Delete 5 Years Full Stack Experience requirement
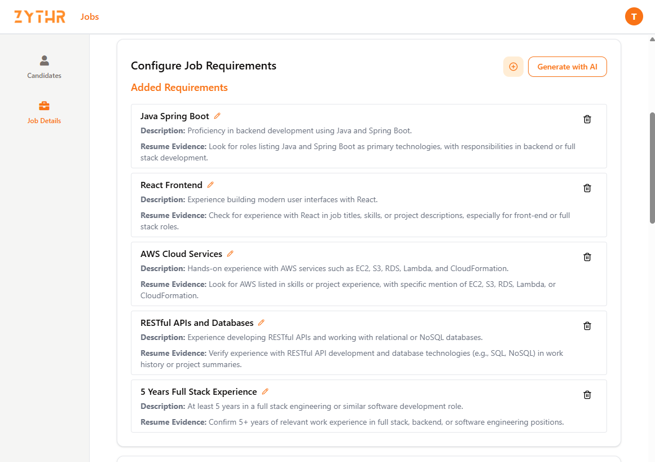Screen dimensions: 655x462 pos(587,395)
